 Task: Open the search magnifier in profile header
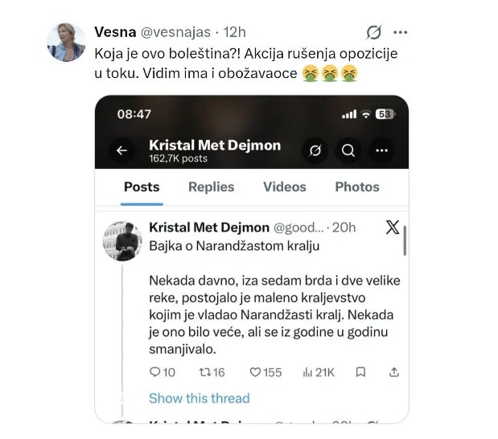pos(348,150)
